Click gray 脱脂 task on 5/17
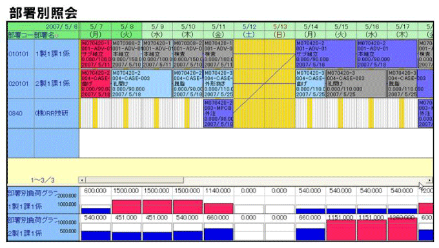The width and height of the screenshot is (439, 248). click(x=402, y=83)
